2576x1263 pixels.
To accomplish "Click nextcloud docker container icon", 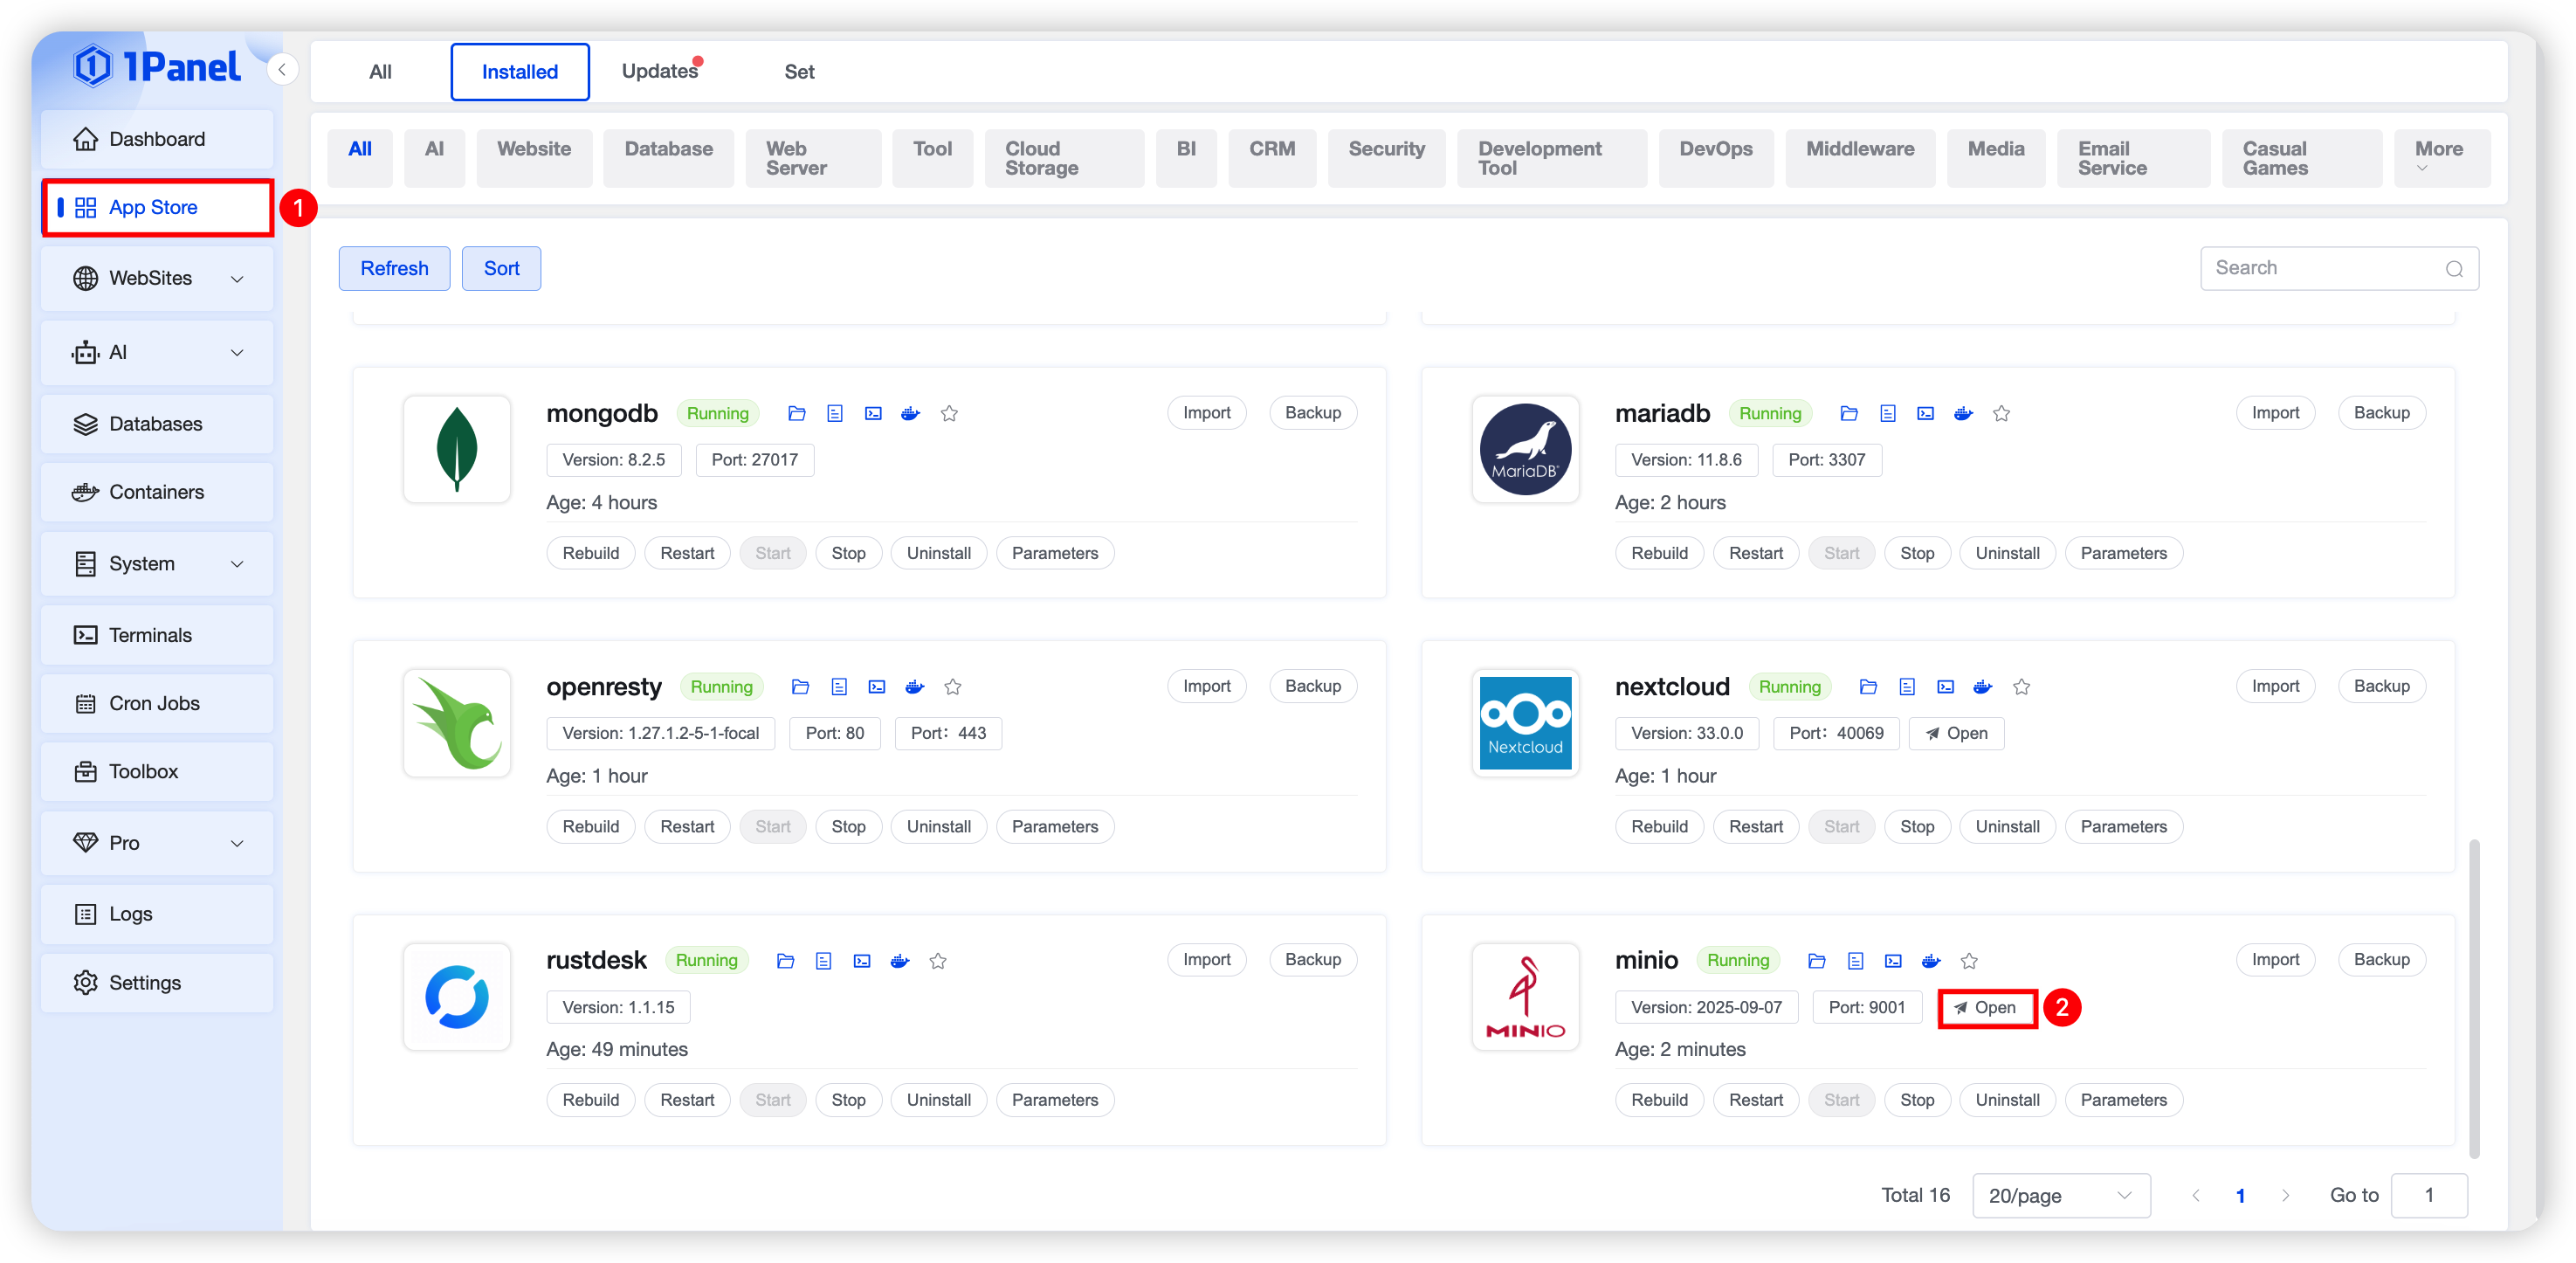I will pyautogui.click(x=1983, y=687).
